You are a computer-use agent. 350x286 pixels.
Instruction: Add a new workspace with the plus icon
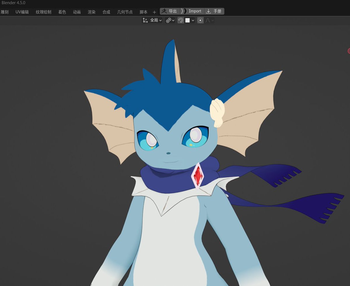click(x=155, y=12)
